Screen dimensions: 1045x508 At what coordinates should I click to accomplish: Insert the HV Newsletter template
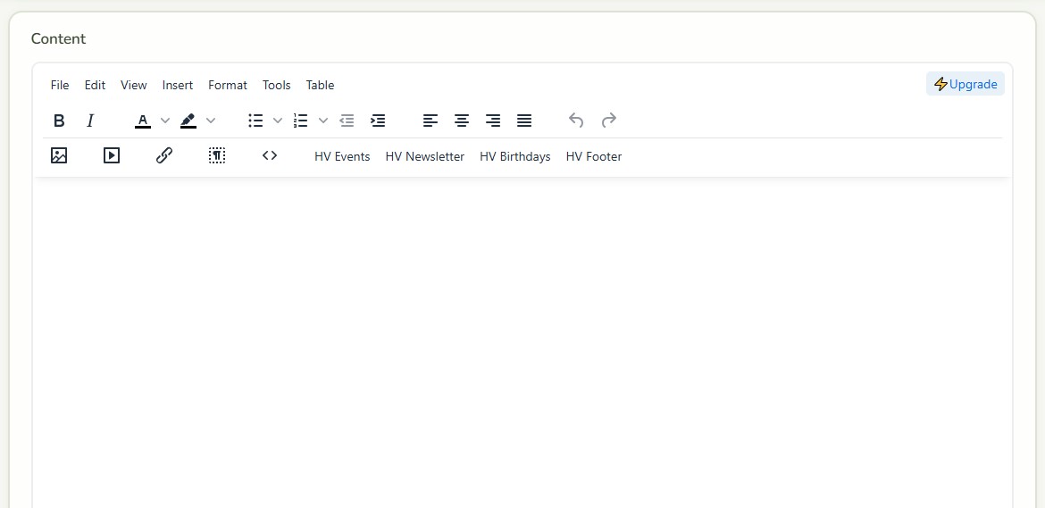click(424, 156)
